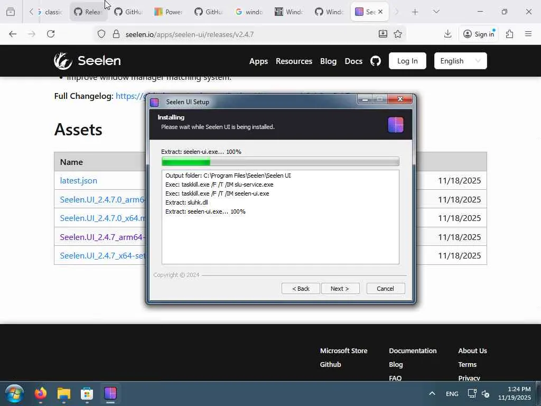
Task: Switch to the 'Releas' GitHub tab
Action: coord(88,12)
